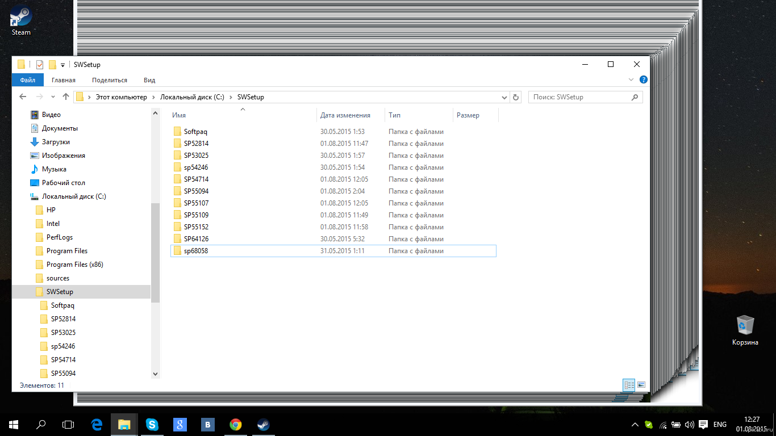Open Steam from the taskbar
776x436 pixels.
click(x=263, y=424)
